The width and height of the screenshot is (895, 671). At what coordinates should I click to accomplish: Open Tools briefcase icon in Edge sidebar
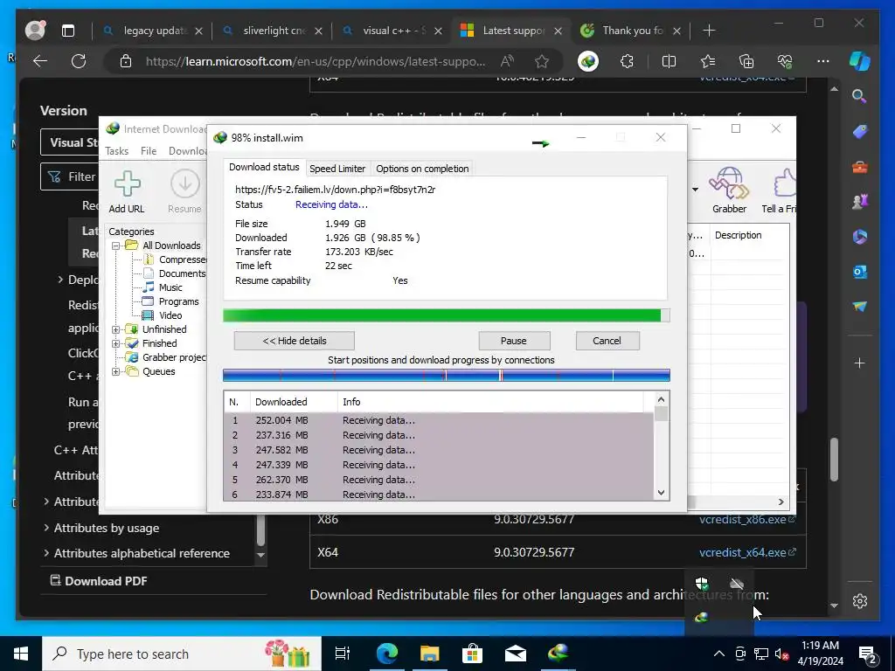coord(860,167)
